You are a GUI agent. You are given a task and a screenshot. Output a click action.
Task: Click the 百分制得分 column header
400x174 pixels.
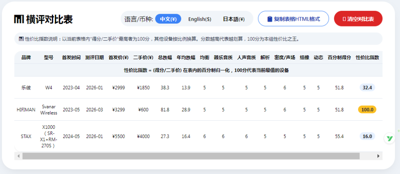339,58
